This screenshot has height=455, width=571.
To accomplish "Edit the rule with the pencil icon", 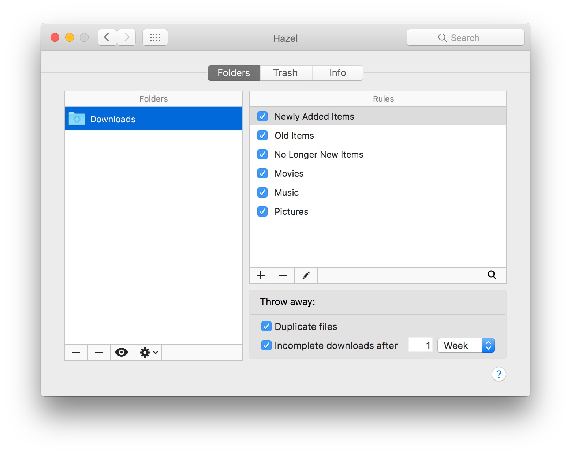I will tap(306, 275).
